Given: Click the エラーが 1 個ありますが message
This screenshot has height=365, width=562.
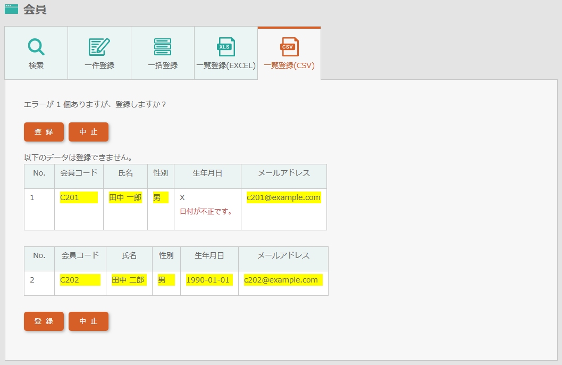Looking at the screenshot, I should [x=95, y=104].
